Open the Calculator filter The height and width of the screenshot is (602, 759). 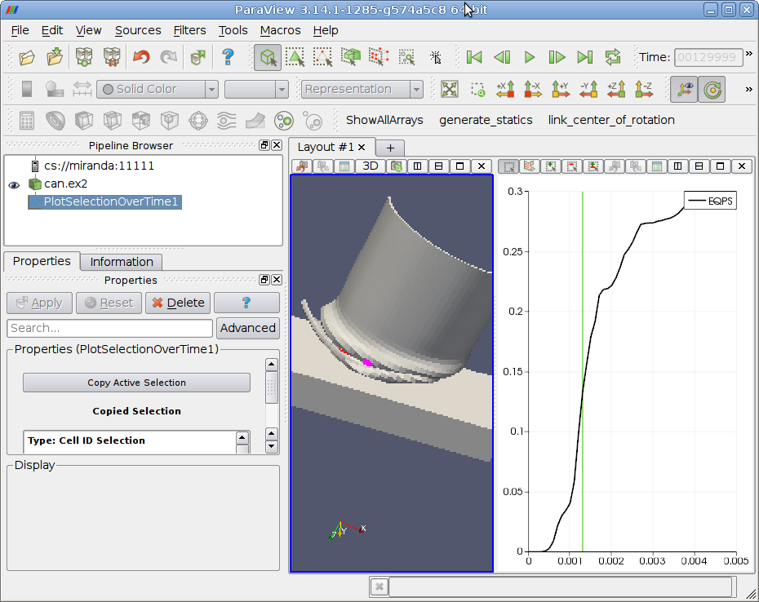click(x=27, y=121)
